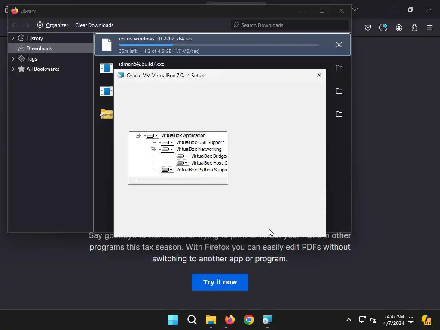Screen dimensions: 440x330
Task: Click Library forward arrow
Action: click(x=26, y=25)
